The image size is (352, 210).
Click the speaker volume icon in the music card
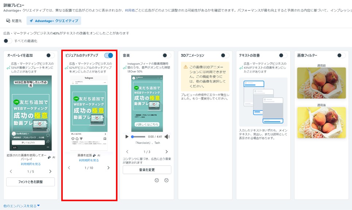coord(167,137)
